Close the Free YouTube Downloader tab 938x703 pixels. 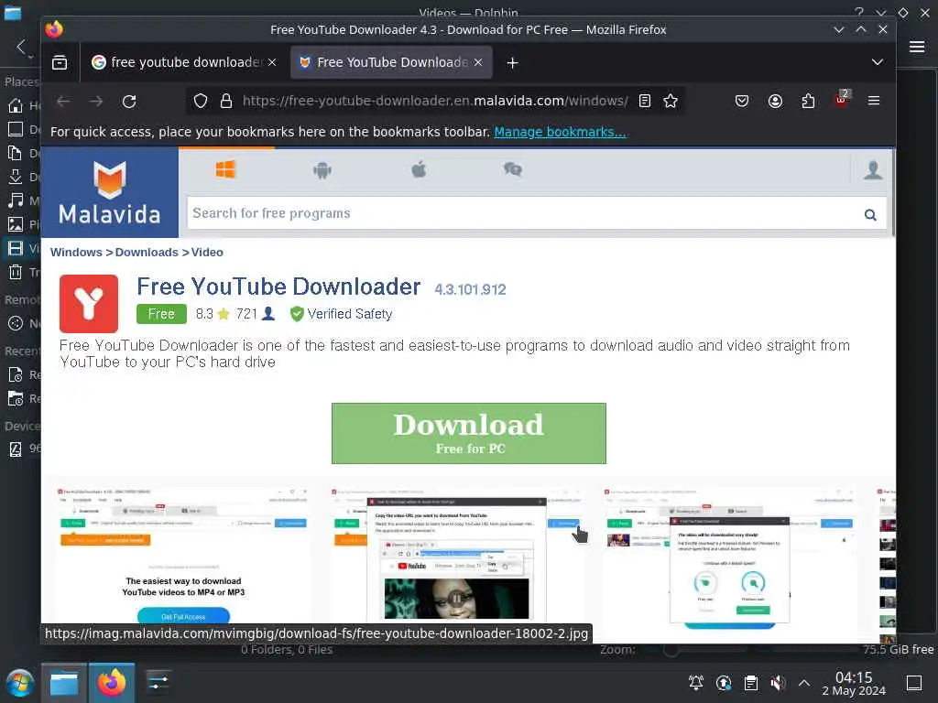tap(478, 62)
